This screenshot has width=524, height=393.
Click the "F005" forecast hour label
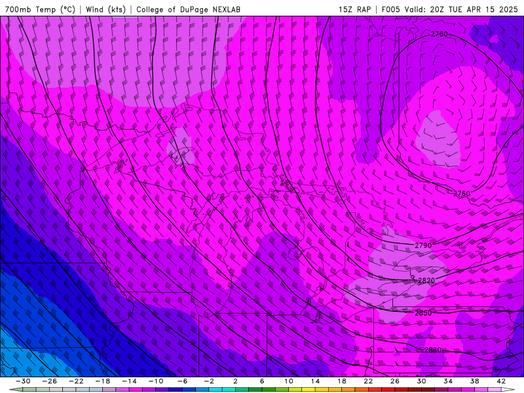pyautogui.click(x=390, y=9)
